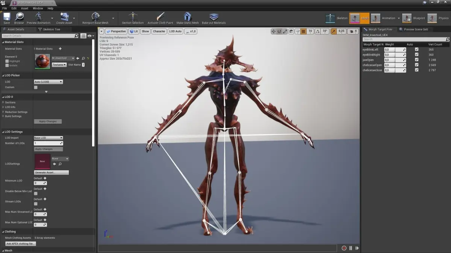Click Add APEX clothing file button
Viewport: 451px width, 253px height.
coord(21,244)
